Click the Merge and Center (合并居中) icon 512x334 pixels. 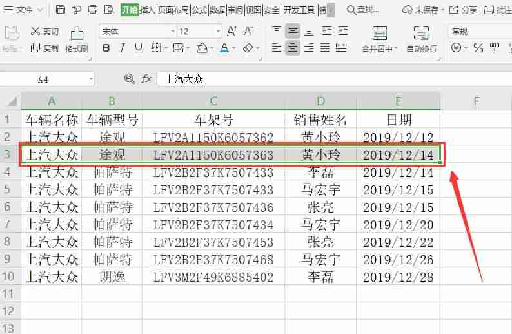coord(379,34)
